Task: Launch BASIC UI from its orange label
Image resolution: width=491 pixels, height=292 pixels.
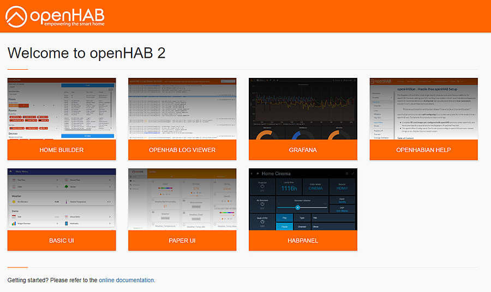Action: [62, 240]
